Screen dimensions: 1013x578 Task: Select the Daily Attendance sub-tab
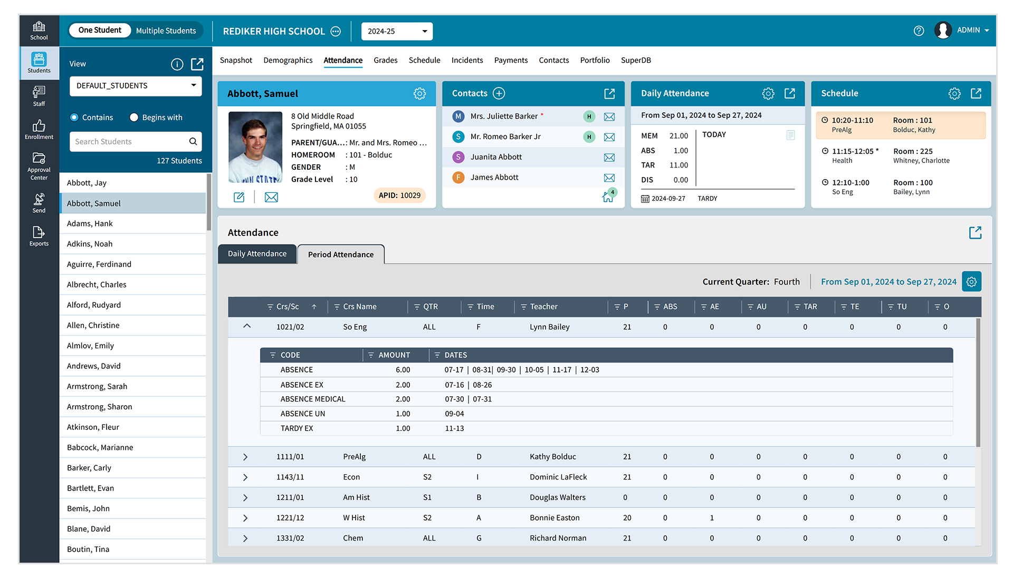click(x=257, y=254)
